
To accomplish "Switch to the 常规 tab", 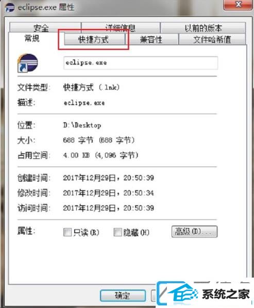I will click(x=32, y=38).
